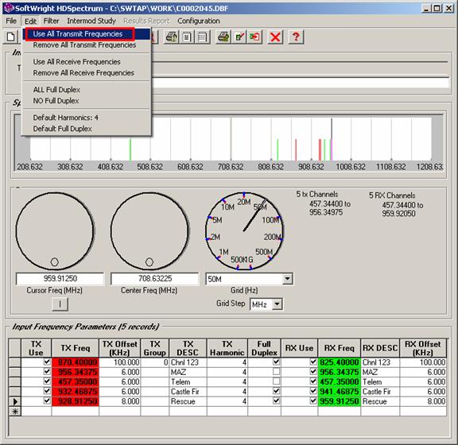Viewport: 458px width, 445px height.
Task: Click the Cursor Freq rotary knob
Action: (x=55, y=230)
